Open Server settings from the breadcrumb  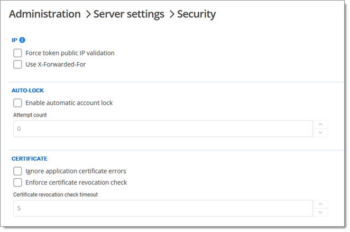coord(128,14)
